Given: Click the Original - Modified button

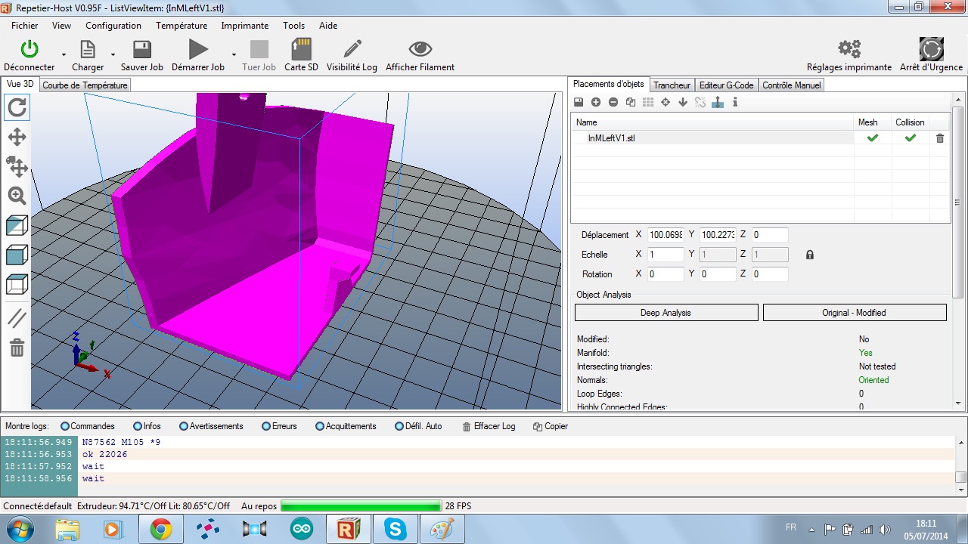Looking at the screenshot, I should point(855,313).
